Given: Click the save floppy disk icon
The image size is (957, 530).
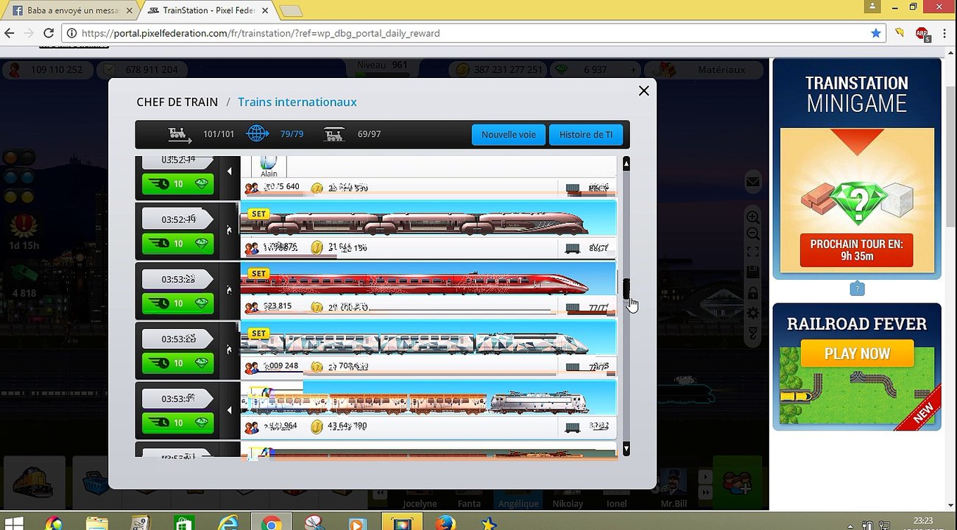Looking at the screenshot, I should 752,272.
